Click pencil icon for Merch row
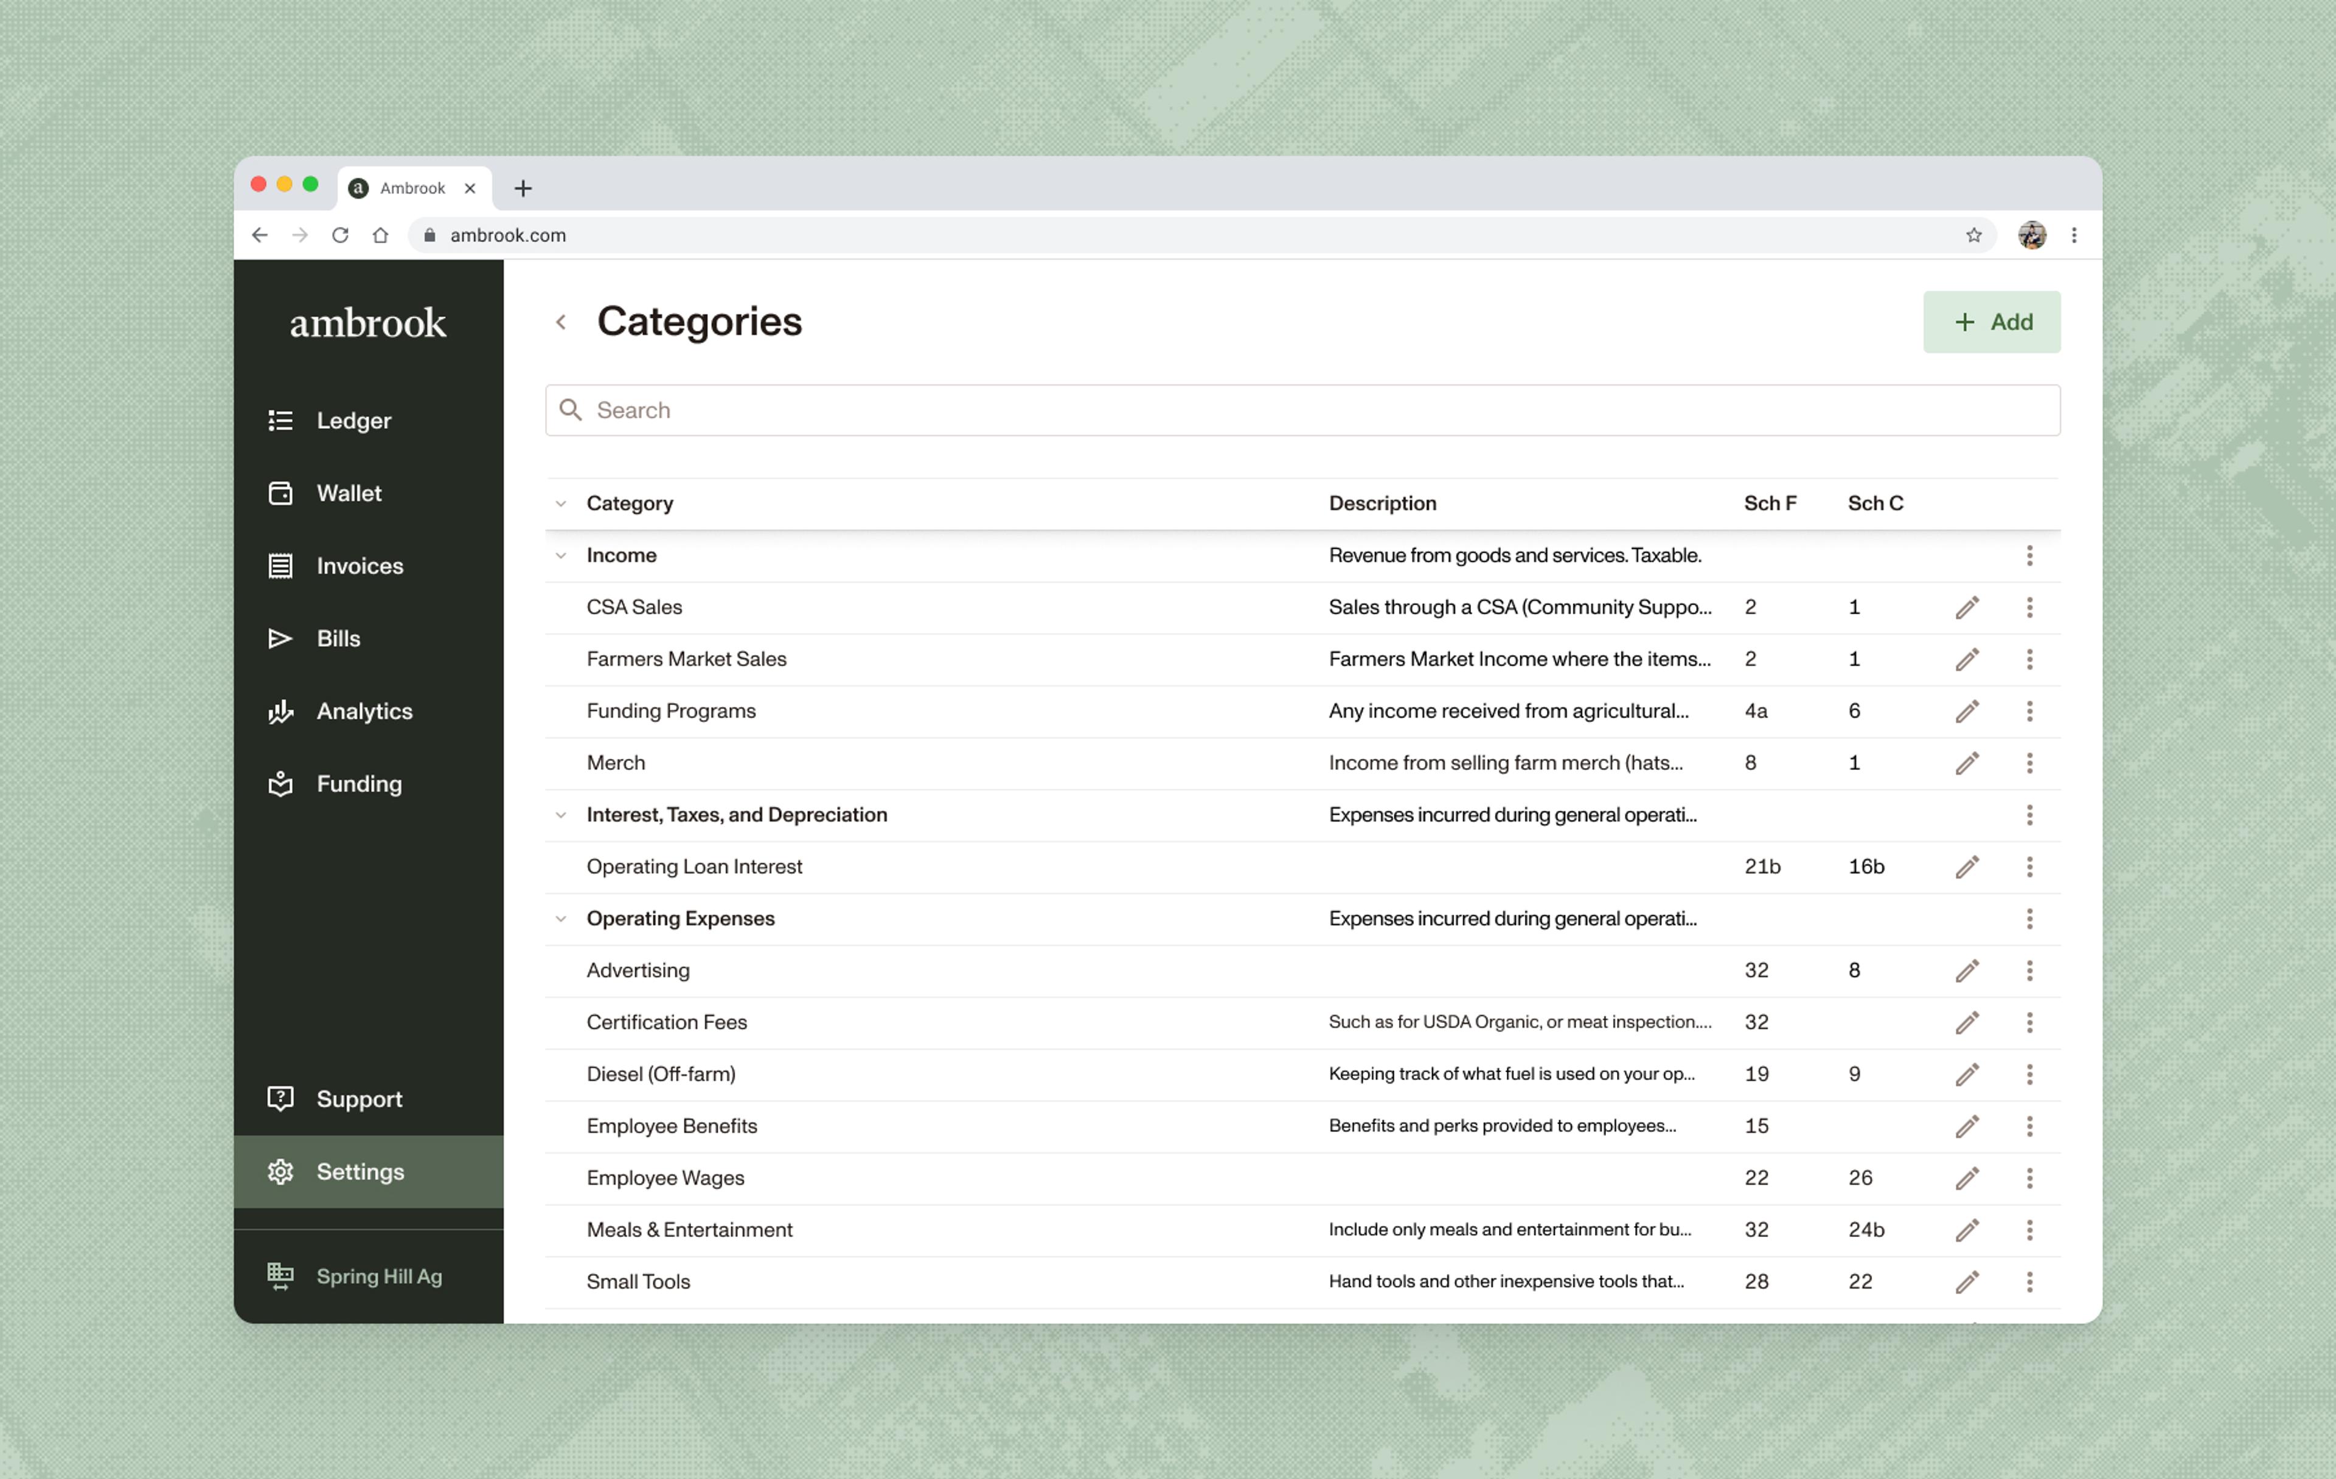The width and height of the screenshot is (2336, 1479). coord(1966,763)
